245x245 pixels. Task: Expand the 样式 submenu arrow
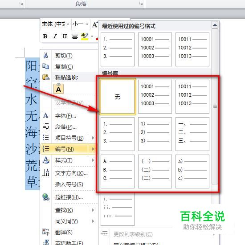point(93,160)
